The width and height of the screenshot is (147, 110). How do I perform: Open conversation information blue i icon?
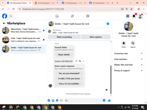click(x=108, y=24)
